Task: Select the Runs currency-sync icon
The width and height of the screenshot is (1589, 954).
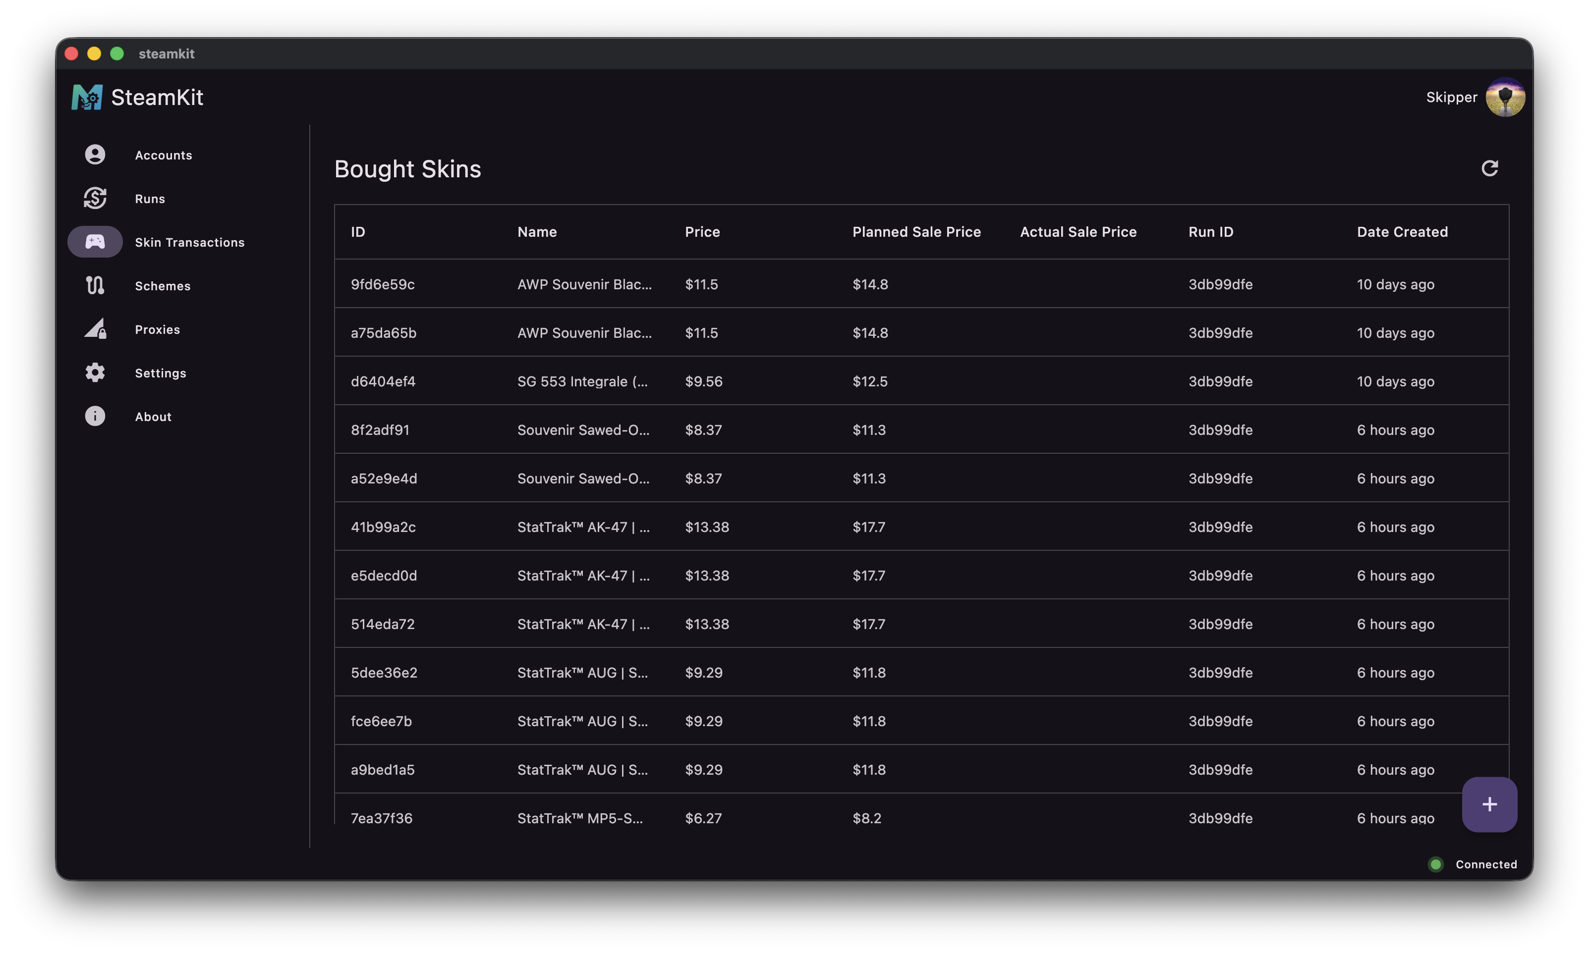Action: 95,198
